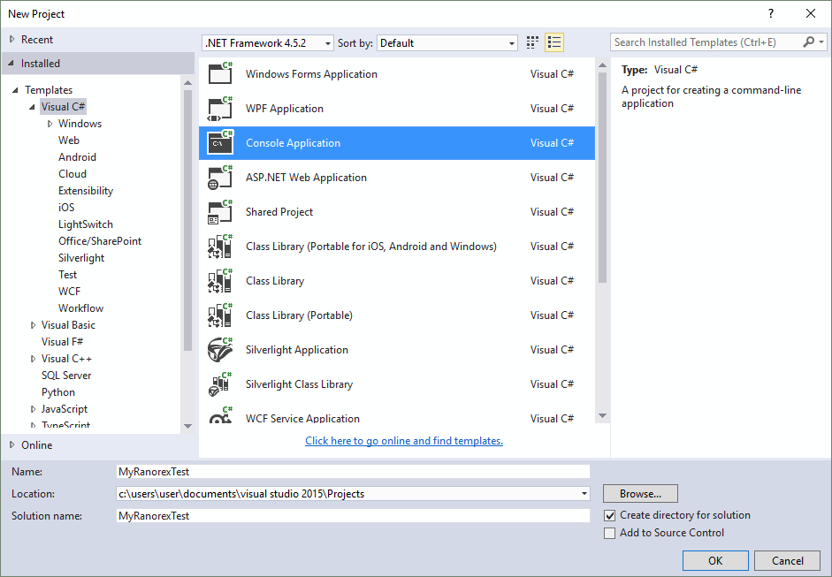Collapse the Templates tree node
Viewport: 832px width, 577px height.
(15, 90)
